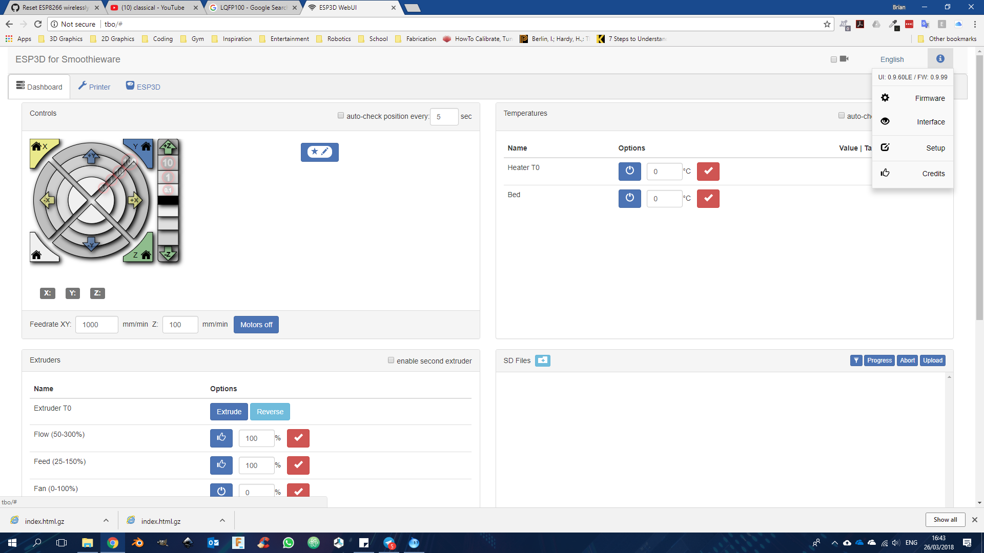The image size is (984, 553).
Task: Open the English language dropdown
Action: [x=891, y=59]
